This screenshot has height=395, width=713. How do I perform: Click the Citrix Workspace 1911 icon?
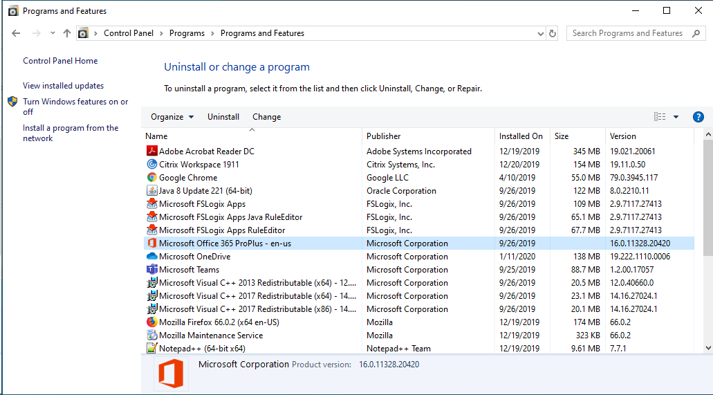(x=152, y=164)
